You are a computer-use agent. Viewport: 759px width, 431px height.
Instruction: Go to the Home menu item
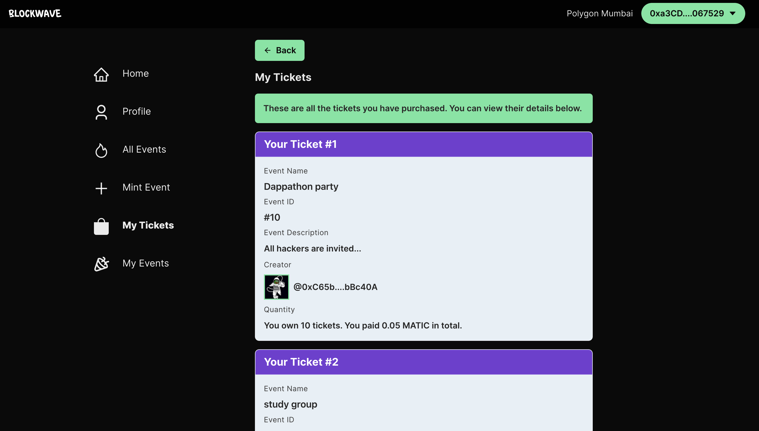pos(135,73)
